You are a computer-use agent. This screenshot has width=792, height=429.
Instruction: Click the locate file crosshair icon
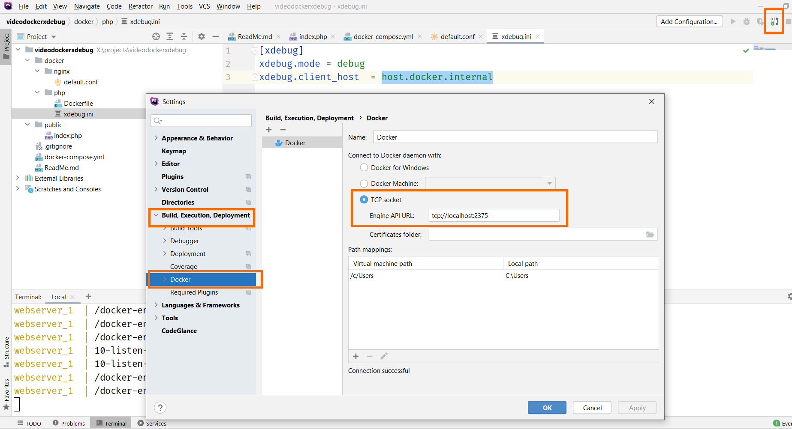(x=156, y=36)
